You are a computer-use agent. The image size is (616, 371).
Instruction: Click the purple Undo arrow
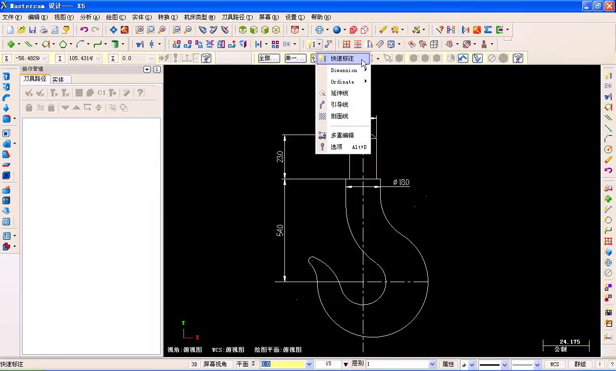point(84,30)
